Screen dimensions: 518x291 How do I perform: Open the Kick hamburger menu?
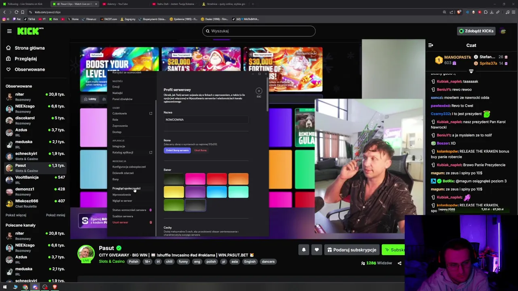9,31
